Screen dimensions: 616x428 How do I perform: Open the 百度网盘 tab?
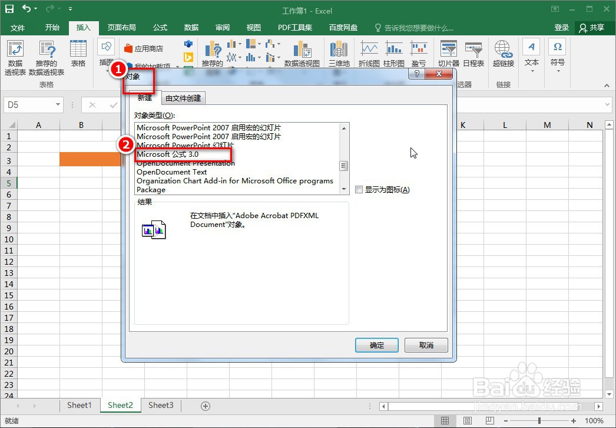(x=343, y=27)
